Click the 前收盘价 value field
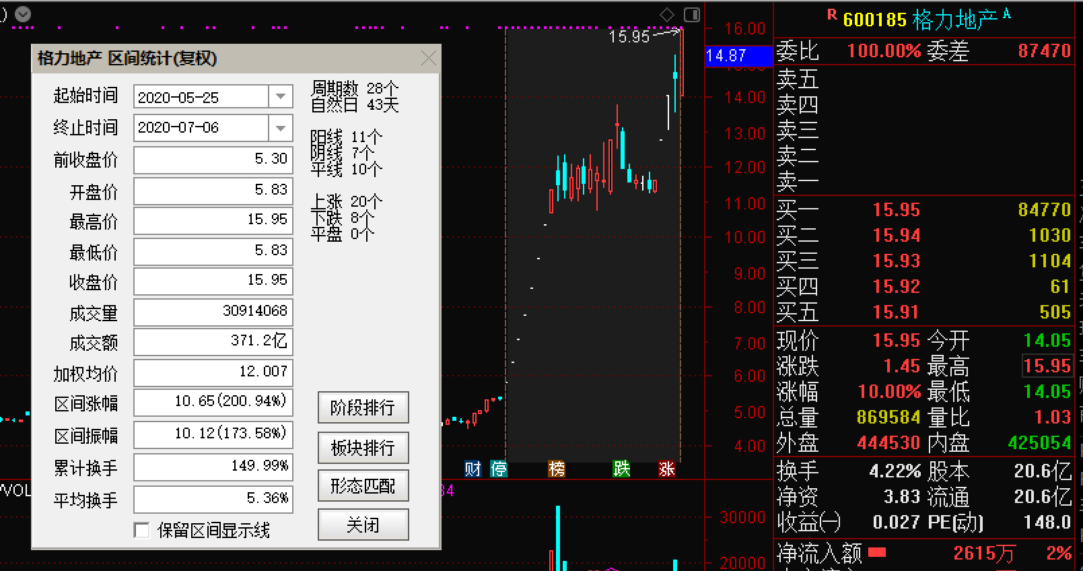The width and height of the screenshot is (1083, 571). click(x=213, y=160)
